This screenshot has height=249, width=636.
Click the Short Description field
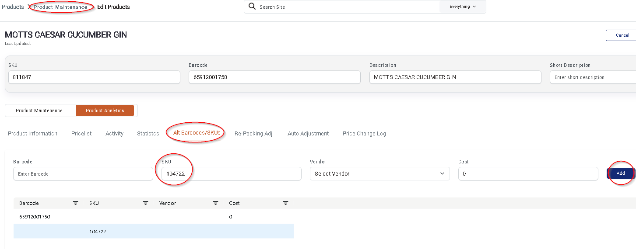593,77
